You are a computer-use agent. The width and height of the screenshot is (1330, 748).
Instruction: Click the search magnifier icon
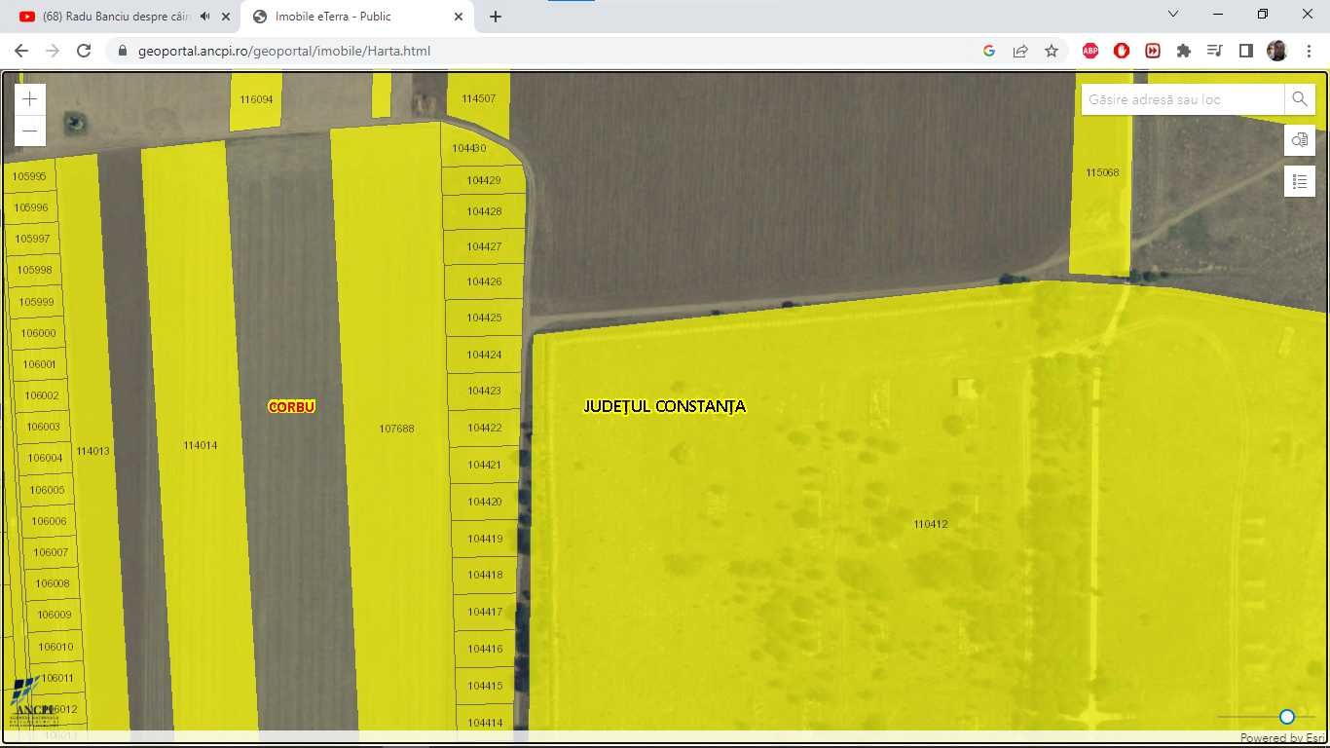tap(1300, 99)
